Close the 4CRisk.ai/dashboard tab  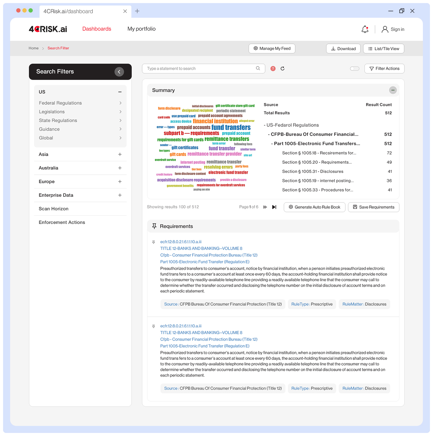tap(125, 11)
